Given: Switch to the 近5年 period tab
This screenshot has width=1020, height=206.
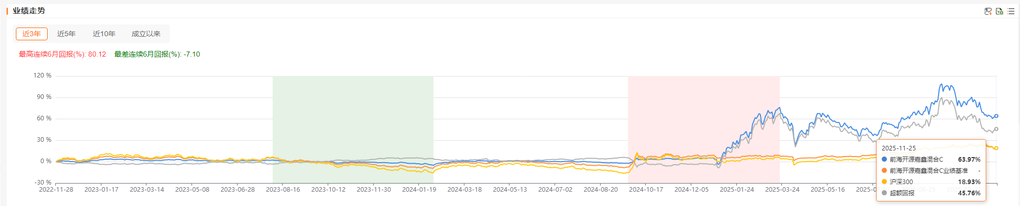Looking at the screenshot, I should pos(66,34).
